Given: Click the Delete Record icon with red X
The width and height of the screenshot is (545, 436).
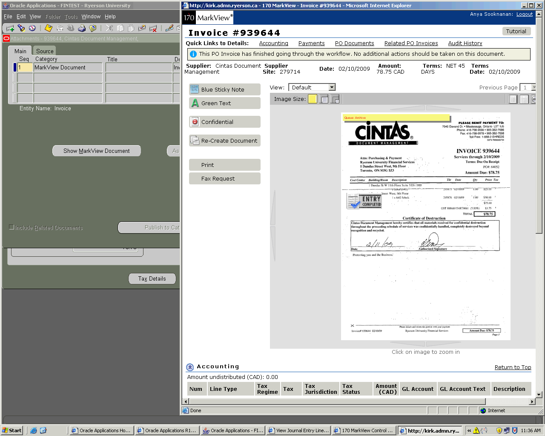Looking at the screenshot, I should point(153,28).
